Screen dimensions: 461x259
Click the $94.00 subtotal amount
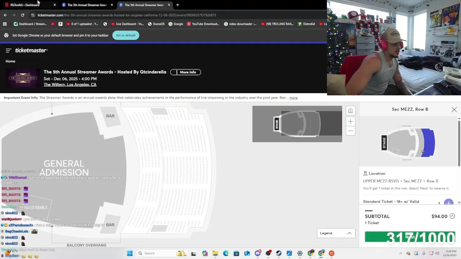coord(439,216)
